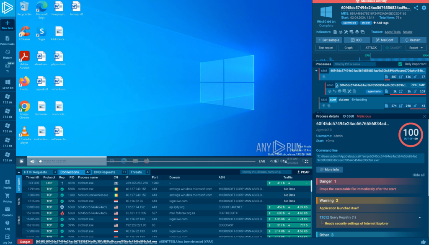The width and height of the screenshot is (429, 245).
Task: Collapse the process tree for PID 6568
Action: (x=317, y=71)
